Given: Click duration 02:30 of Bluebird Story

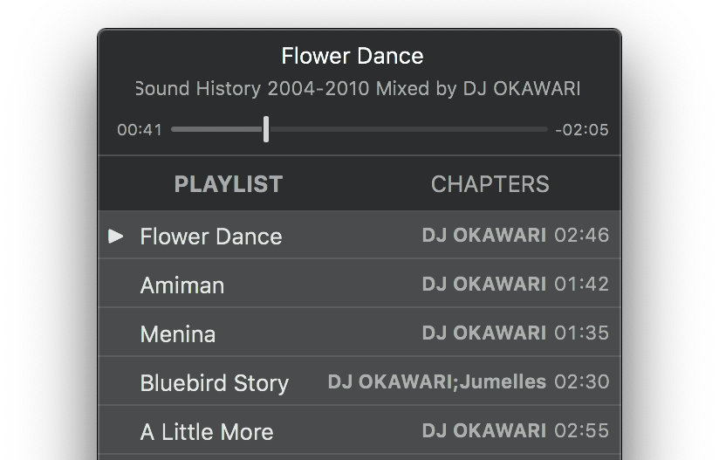Looking at the screenshot, I should tap(581, 382).
